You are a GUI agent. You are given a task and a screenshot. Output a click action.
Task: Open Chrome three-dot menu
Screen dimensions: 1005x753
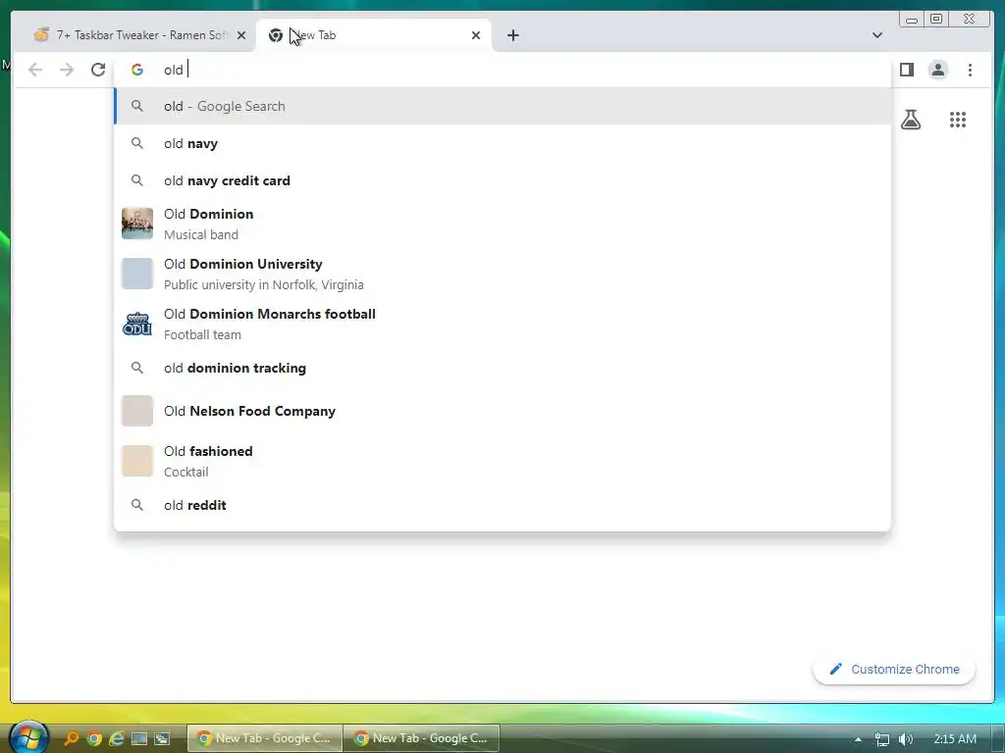point(970,70)
